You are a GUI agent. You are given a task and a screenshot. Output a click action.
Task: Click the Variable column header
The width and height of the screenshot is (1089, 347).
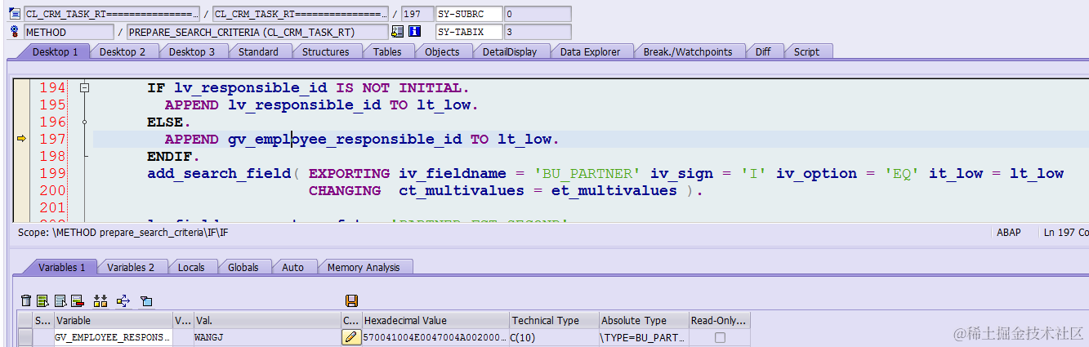click(x=113, y=321)
